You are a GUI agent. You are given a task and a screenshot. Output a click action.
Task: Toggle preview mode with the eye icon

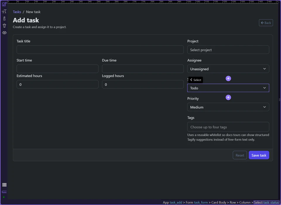point(4,33)
